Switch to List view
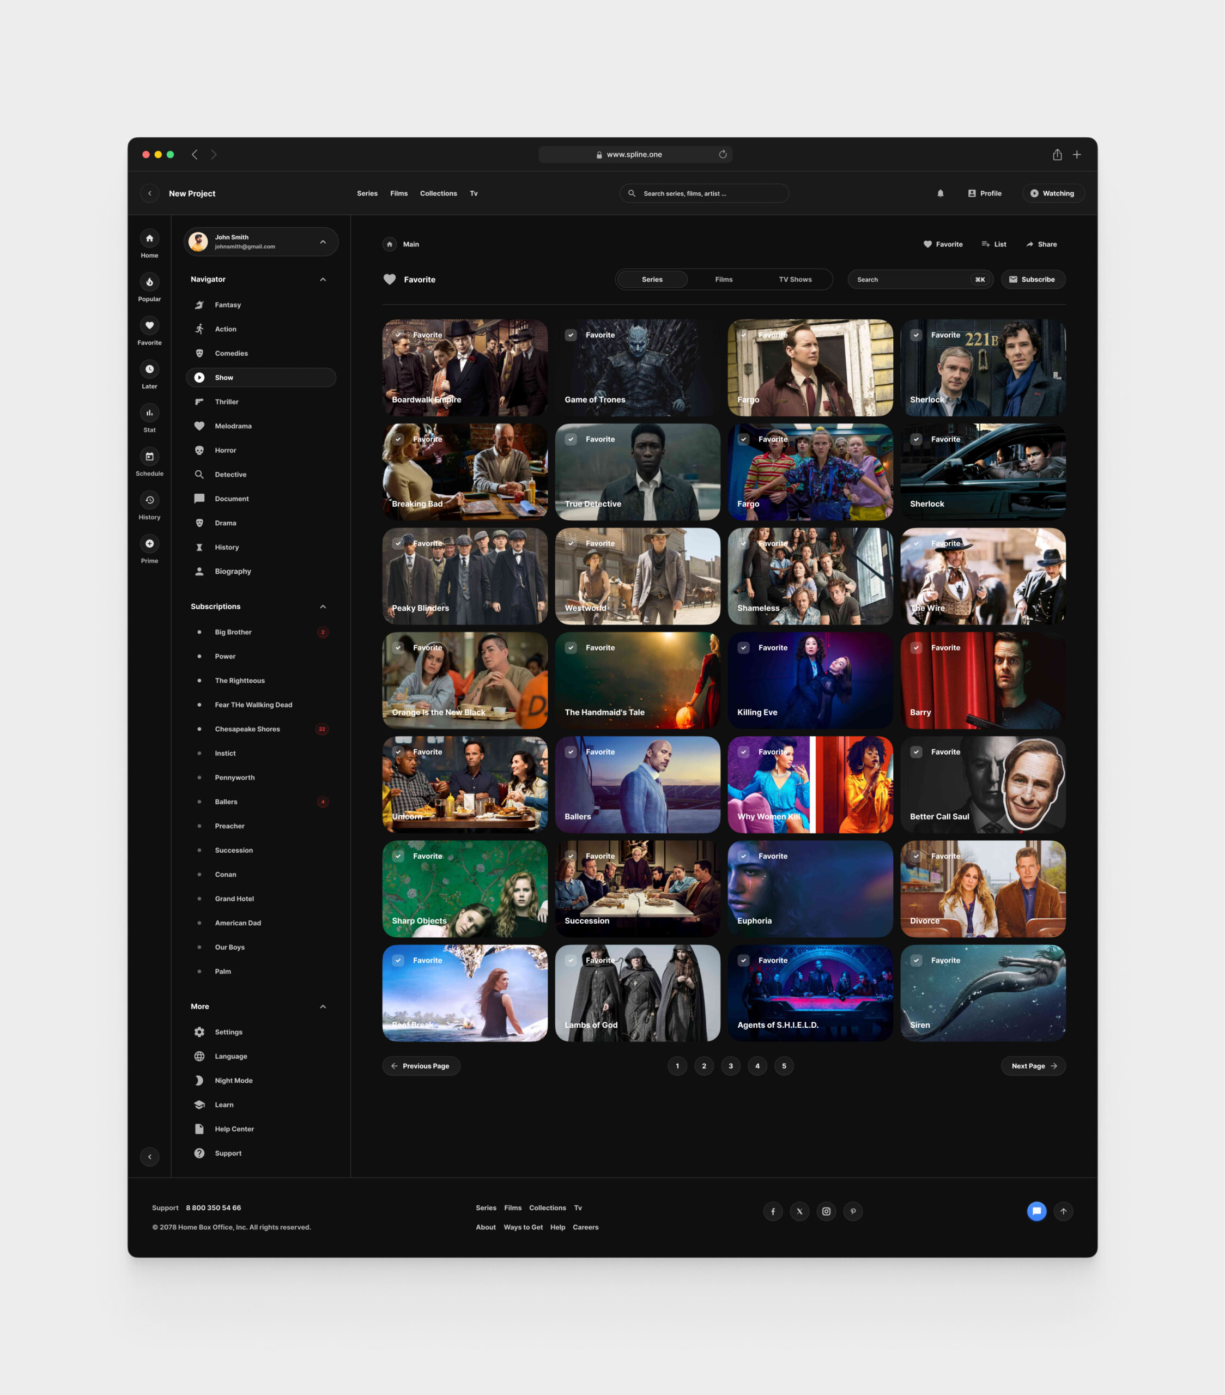Image resolution: width=1225 pixels, height=1395 pixels. [993, 244]
